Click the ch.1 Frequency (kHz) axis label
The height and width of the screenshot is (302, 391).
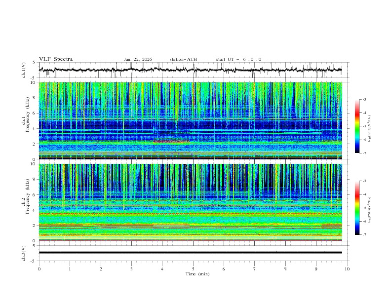26,114
